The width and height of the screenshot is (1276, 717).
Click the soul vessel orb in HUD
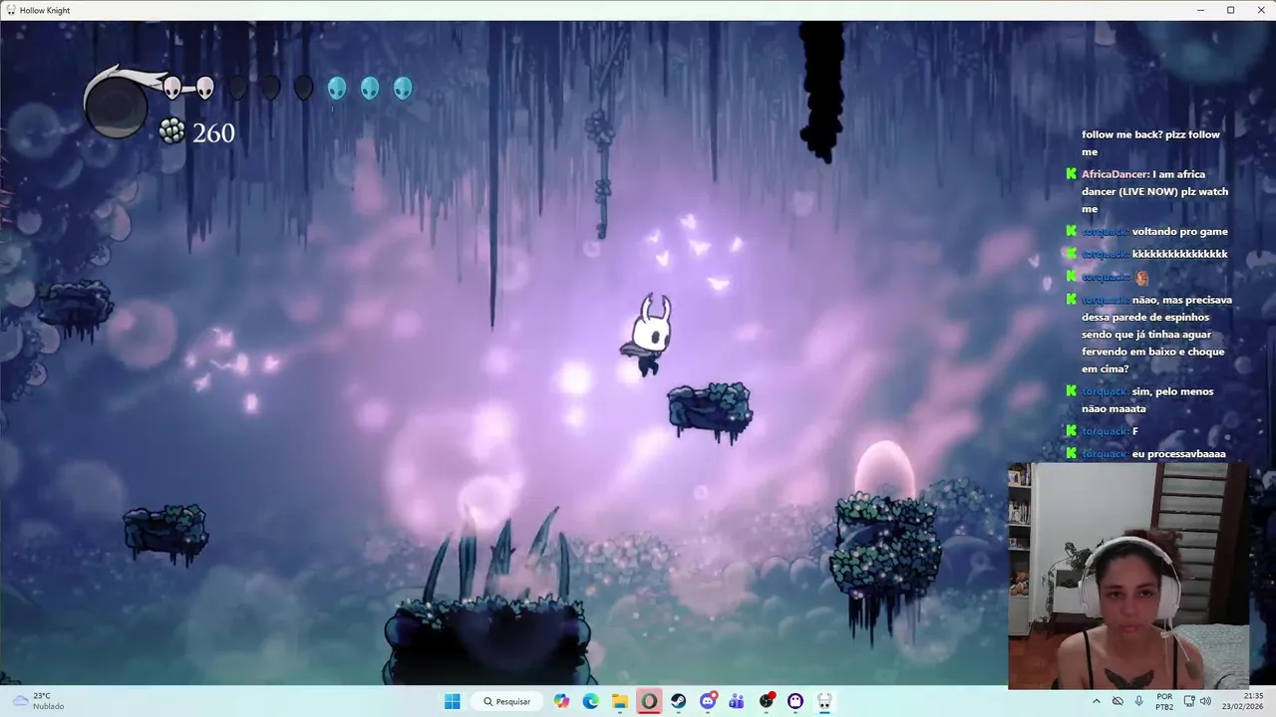click(x=116, y=106)
